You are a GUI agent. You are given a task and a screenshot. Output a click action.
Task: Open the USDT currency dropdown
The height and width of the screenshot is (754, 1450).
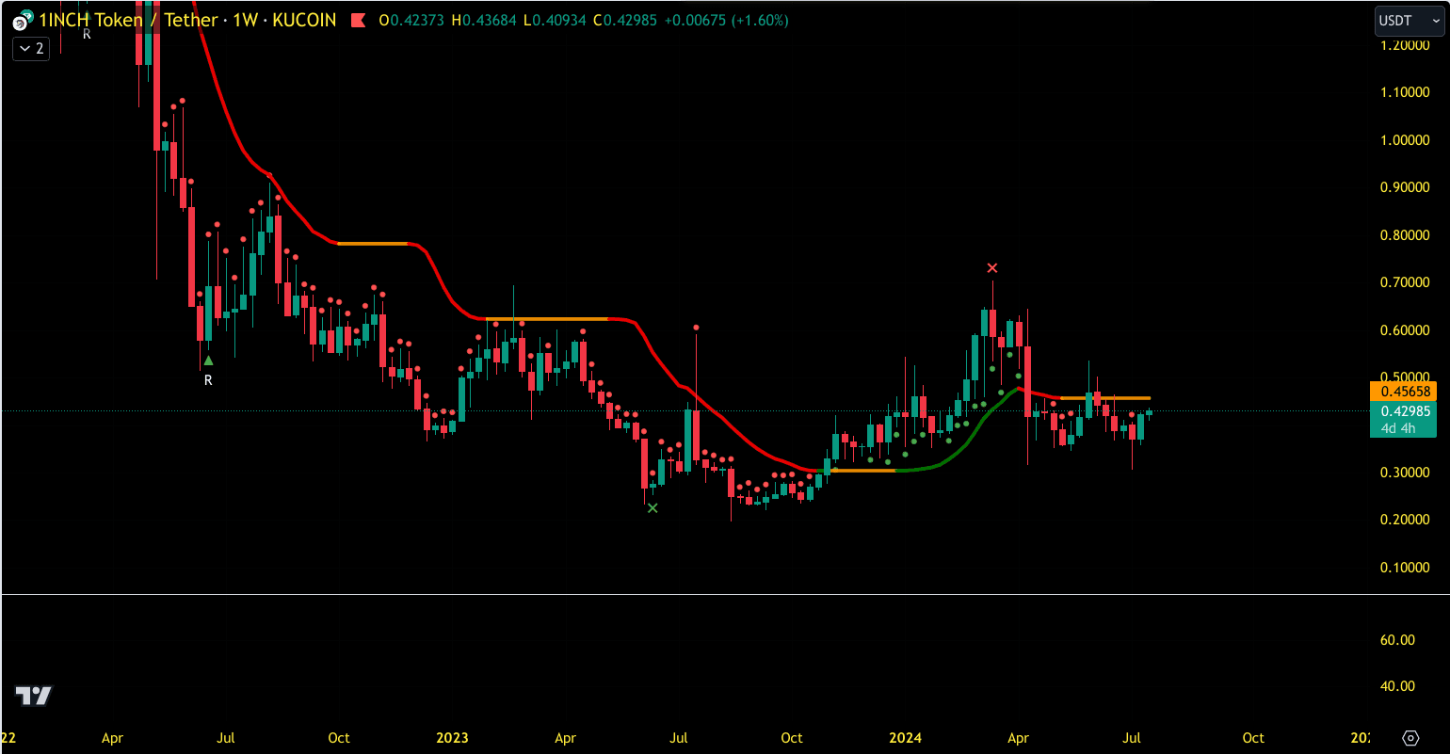tap(1409, 21)
